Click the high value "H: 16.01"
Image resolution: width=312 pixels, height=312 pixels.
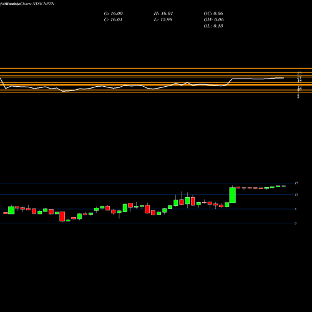163,14
